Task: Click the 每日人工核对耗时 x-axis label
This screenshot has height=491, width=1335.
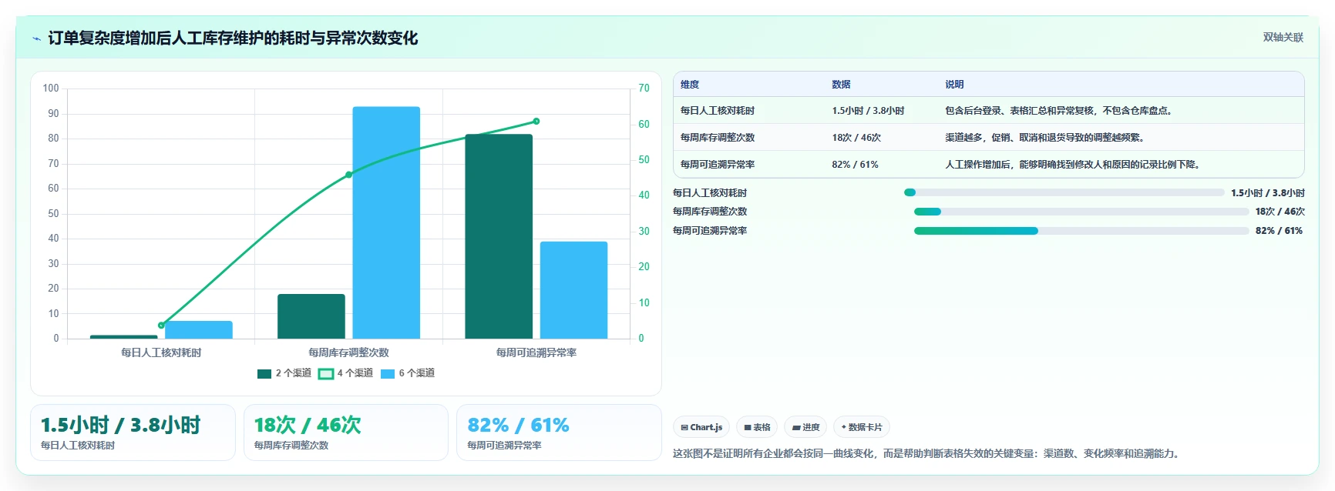Action: tap(161, 352)
